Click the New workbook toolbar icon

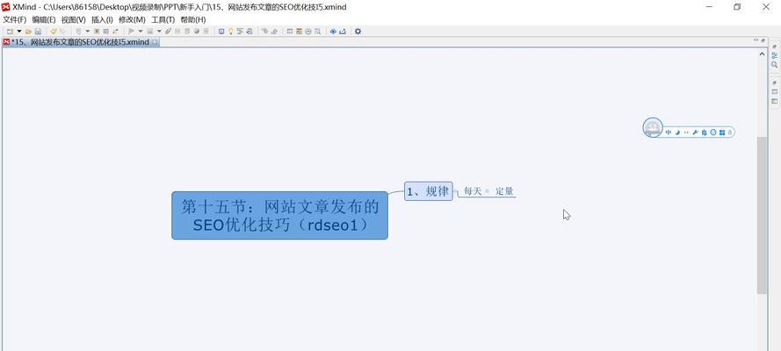click(10, 32)
